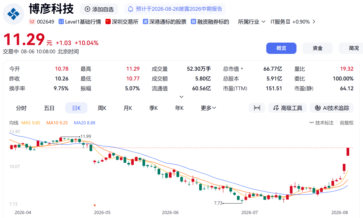Screen dimensions: 363x218
Task: Click the 量比 value 19.32
Action: click(x=347, y=69)
